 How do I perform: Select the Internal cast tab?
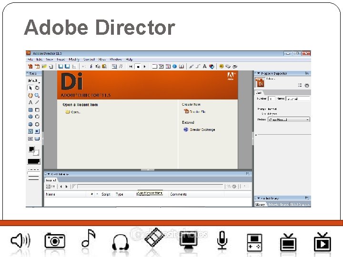click(x=51, y=180)
